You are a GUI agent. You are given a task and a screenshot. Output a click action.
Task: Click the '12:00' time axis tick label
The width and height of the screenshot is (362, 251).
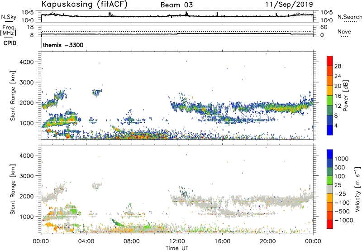[177, 241]
